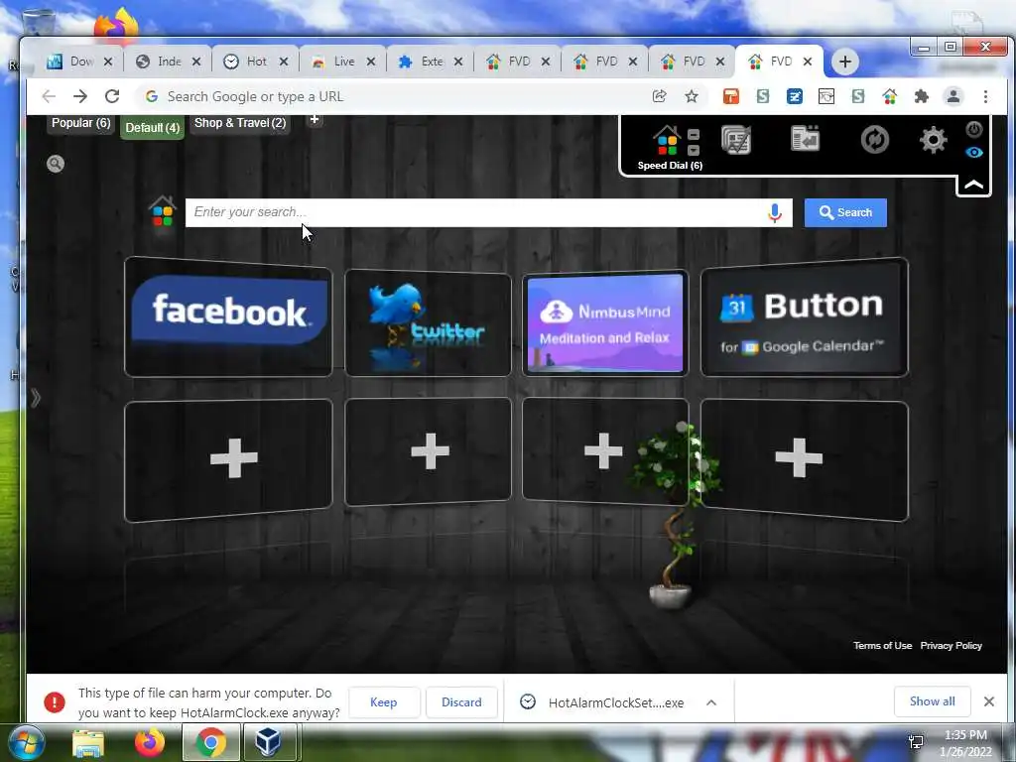1016x762 pixels.
Task: Click the Speed Dial sync icon
Action: (x=874, y=139)
